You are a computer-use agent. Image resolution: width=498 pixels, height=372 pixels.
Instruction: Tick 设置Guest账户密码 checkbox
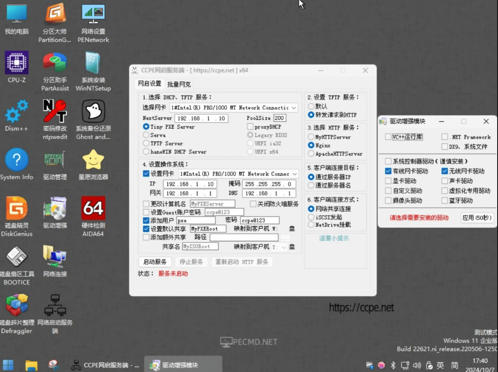tap(146, 212)
